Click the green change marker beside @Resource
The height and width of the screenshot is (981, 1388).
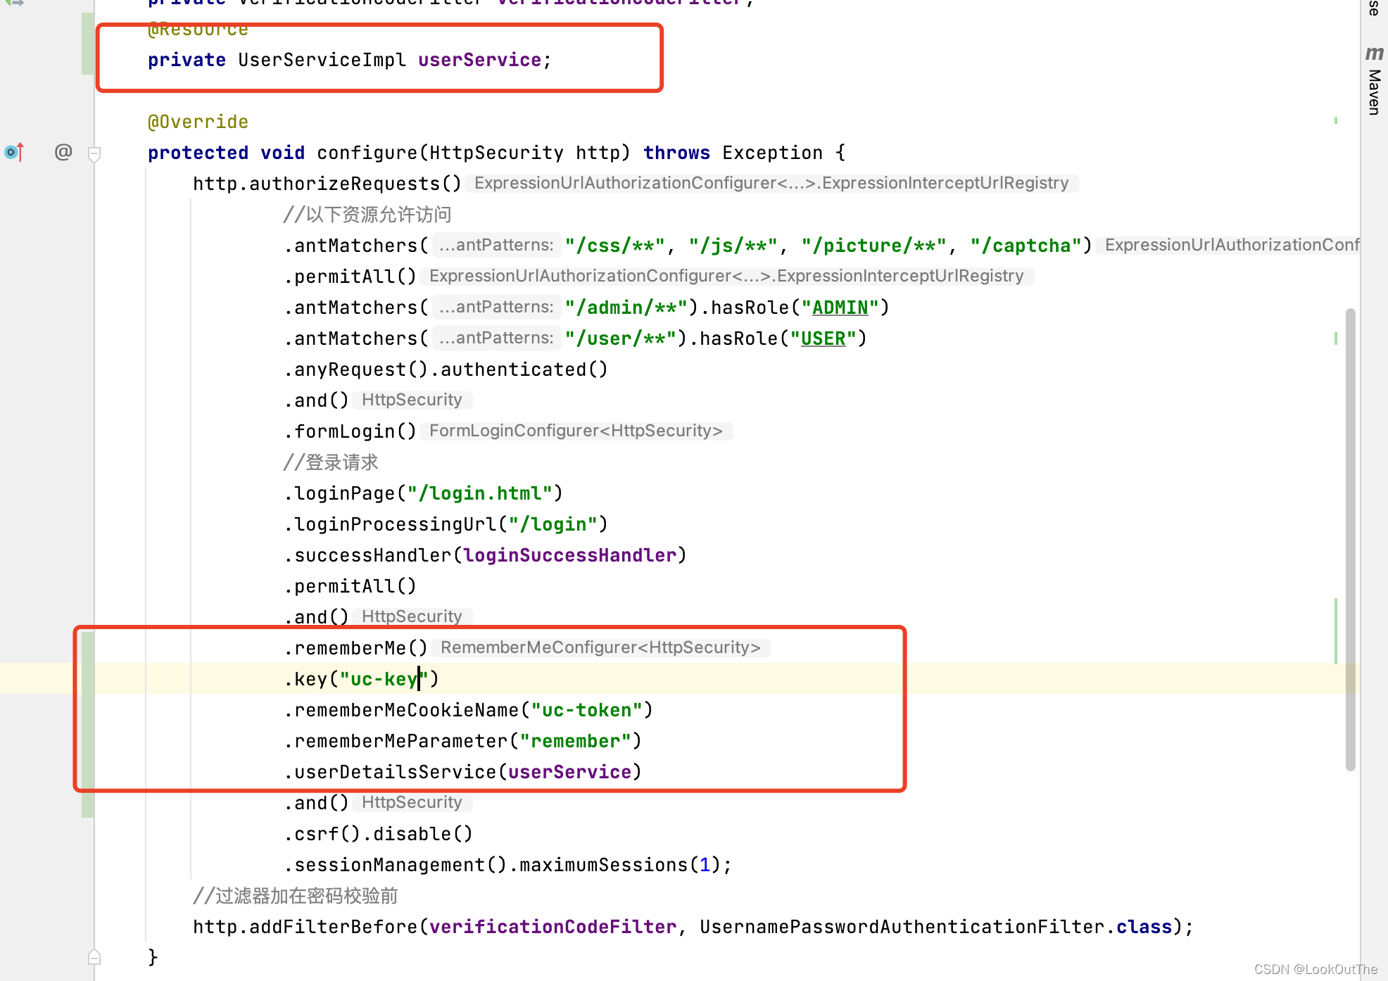point(87,44)
